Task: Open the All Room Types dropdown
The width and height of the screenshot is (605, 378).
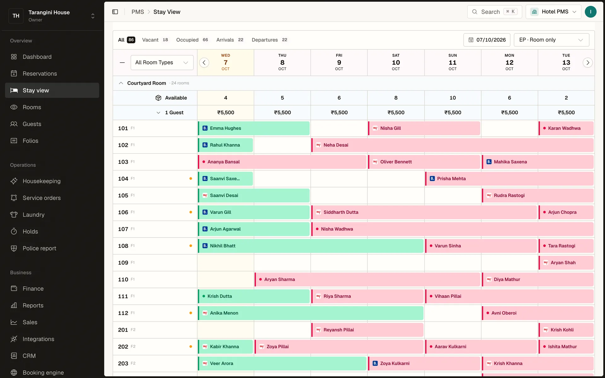Action: pos(162,62)
